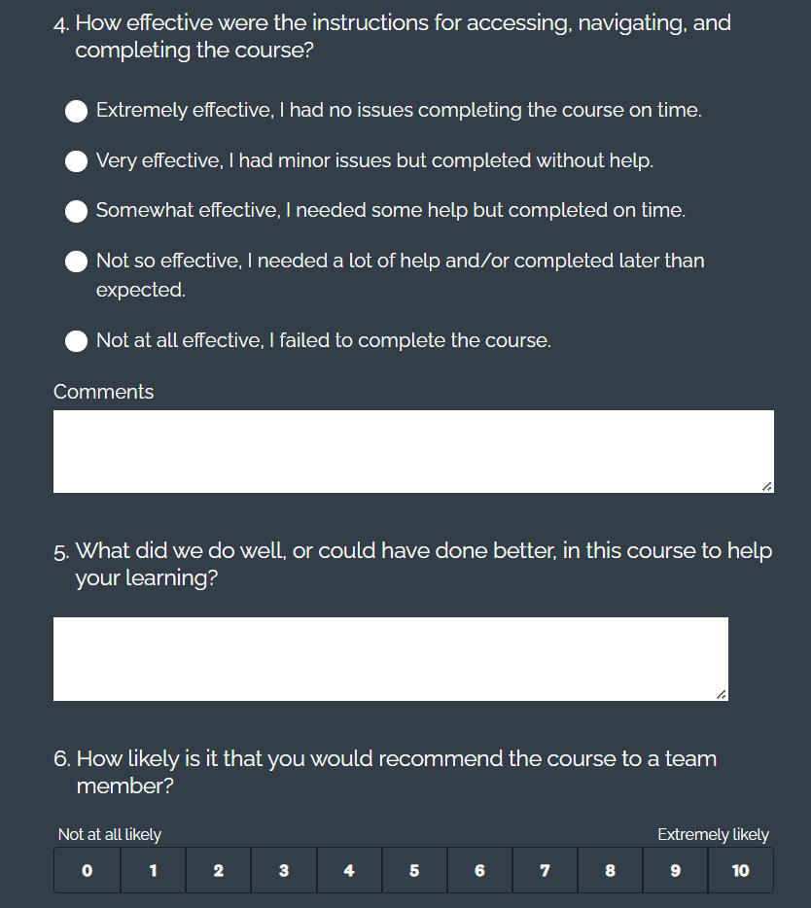Choose rating 9 on the scale
This screenshot has height=908, width=811.
click(x=675, y=870)
